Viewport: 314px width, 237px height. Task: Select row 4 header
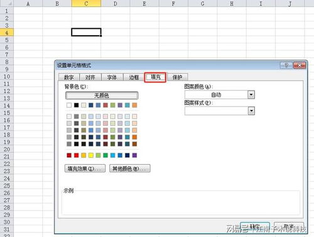(7, 33)
